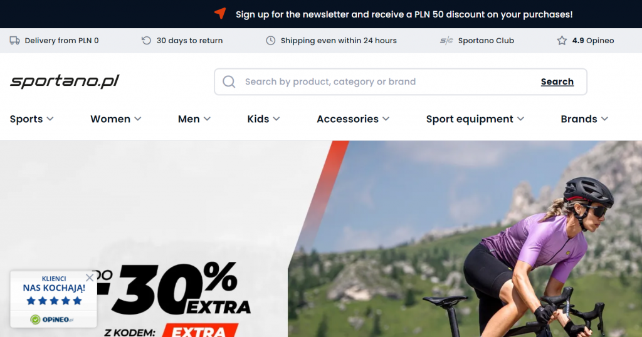Click the 30 days return arrow icon
The image size is (642, 337).
(146, 41)
